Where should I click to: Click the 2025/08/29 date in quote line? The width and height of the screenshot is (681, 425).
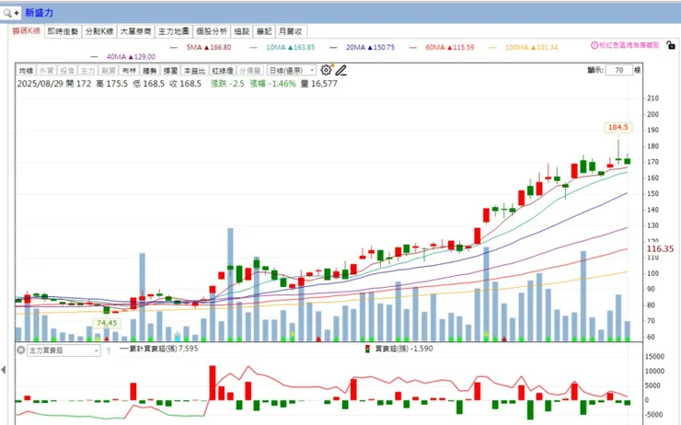pyautogui.click(x=40, y=84)
